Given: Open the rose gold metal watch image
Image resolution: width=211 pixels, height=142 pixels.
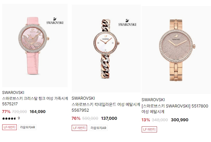Looking at the screenshot, I should (176, 50).
